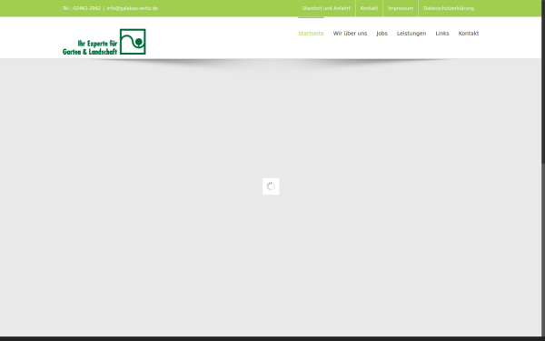Open the Links menu item
Screen dimensions: 545x341
pyautogui.click(x=442, y=34)
